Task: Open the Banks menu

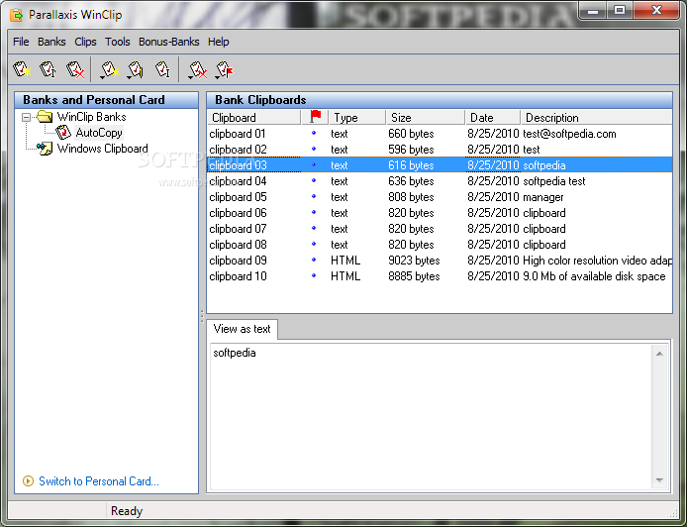Action: 51,42
